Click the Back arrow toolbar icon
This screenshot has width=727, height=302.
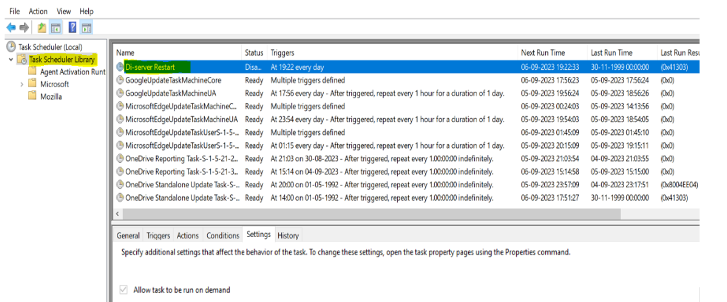(11, 28)
